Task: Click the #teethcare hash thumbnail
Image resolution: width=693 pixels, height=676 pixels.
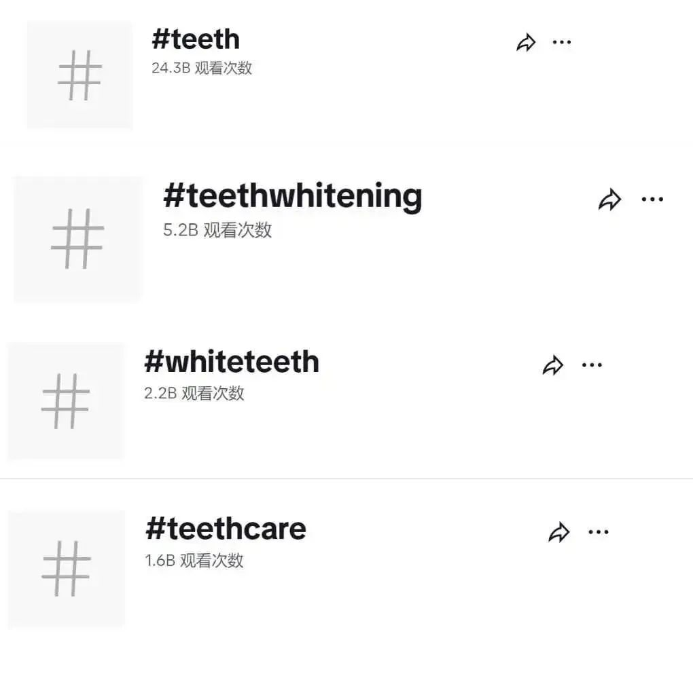Action: 66,568
